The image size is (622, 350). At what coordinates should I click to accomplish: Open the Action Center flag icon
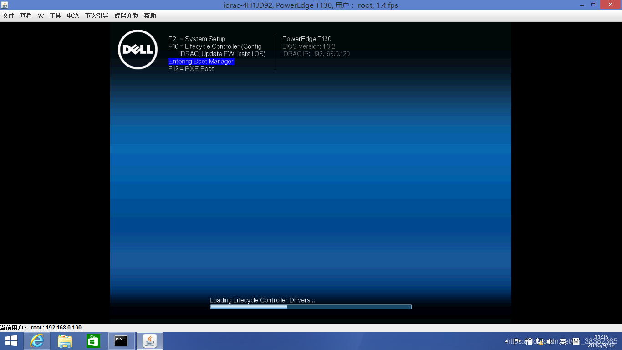click(518, 341)
